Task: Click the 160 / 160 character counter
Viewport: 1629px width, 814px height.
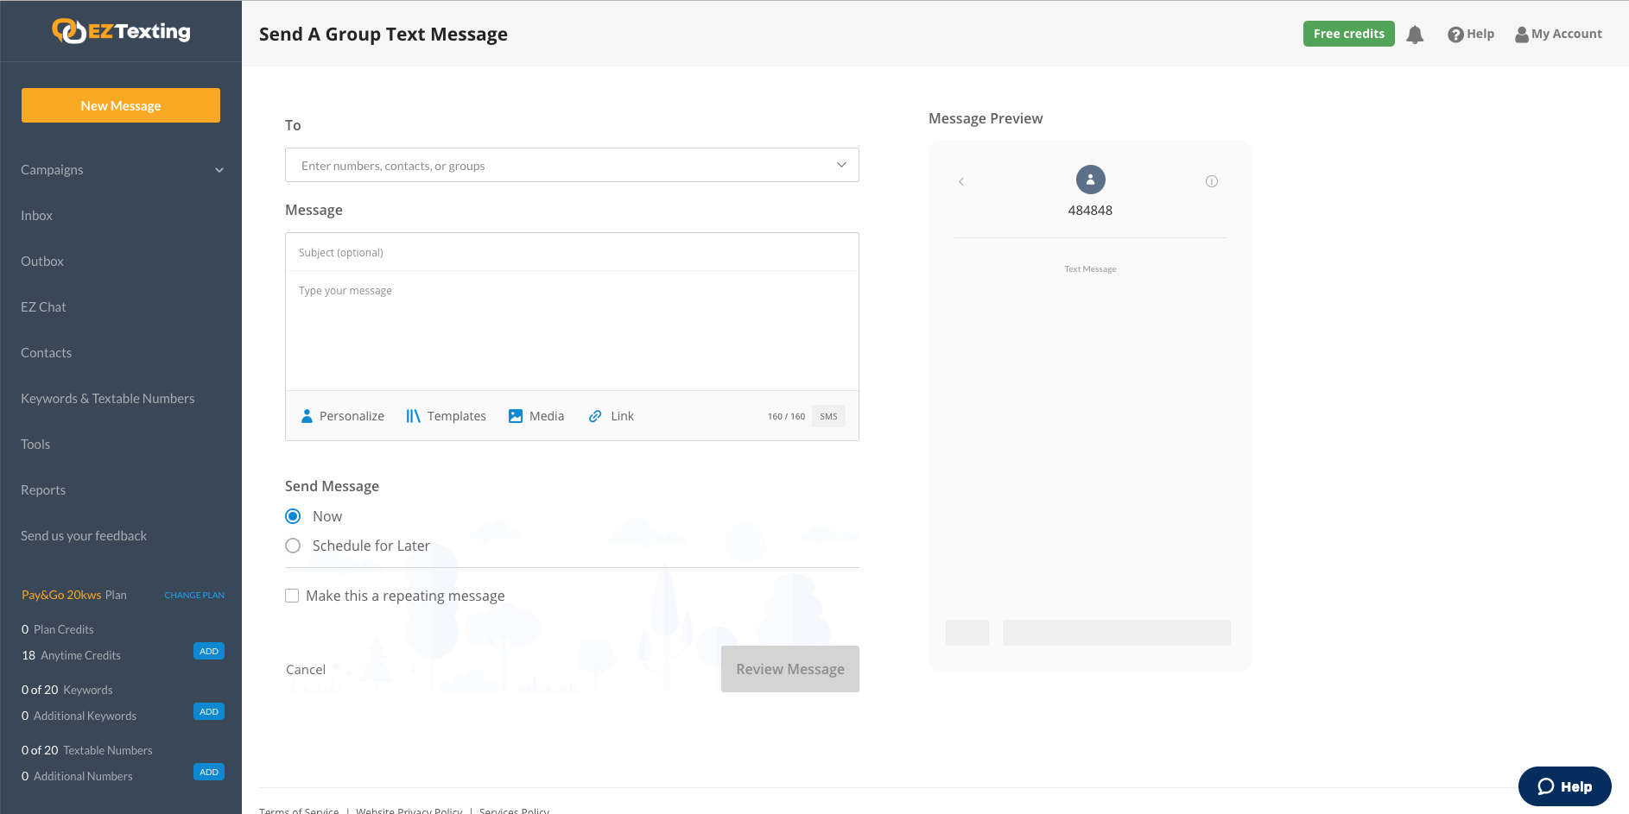Action: 786,416
